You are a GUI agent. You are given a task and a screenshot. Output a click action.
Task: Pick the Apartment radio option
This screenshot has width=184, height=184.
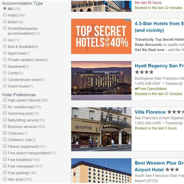5,66
